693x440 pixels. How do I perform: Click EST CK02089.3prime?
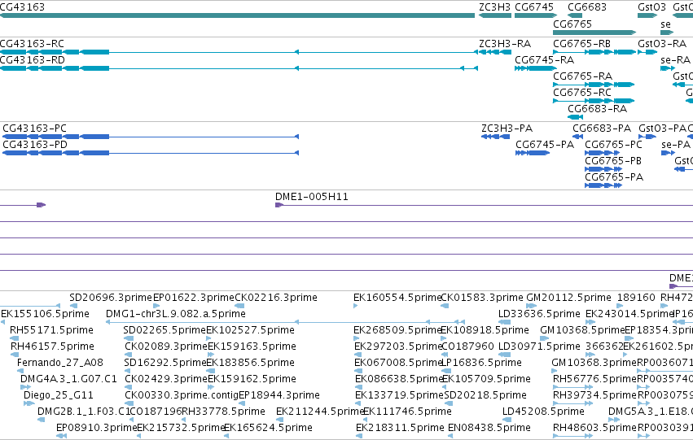129,355
